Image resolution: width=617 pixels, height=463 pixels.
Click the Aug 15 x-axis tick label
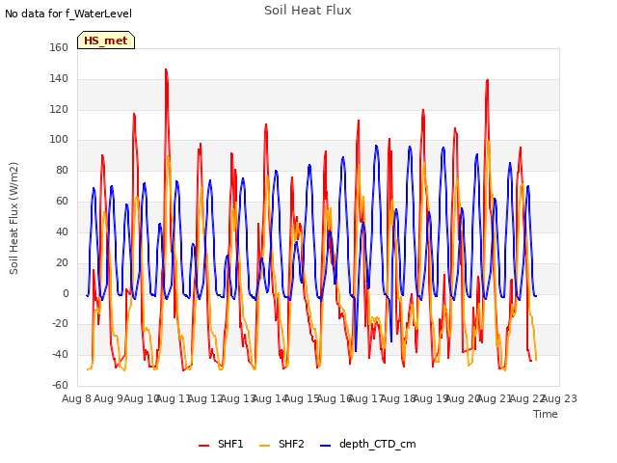[x=302, y=398]
